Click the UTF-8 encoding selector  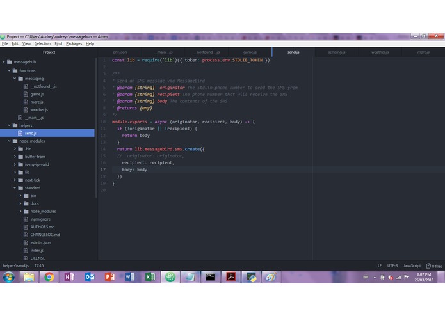tap(392, 266)
